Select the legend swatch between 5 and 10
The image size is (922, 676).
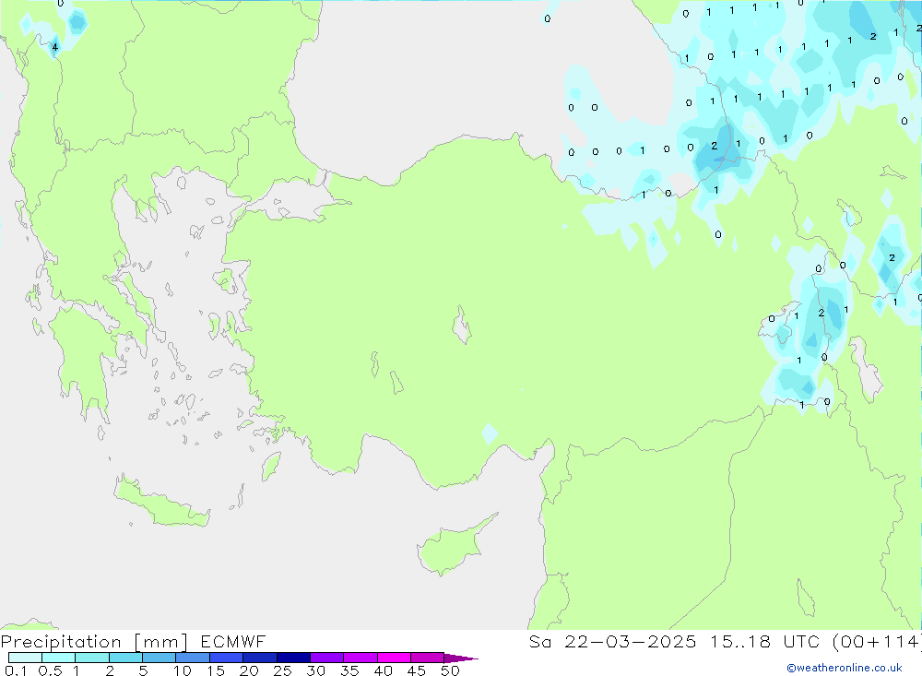click(160, 658)
